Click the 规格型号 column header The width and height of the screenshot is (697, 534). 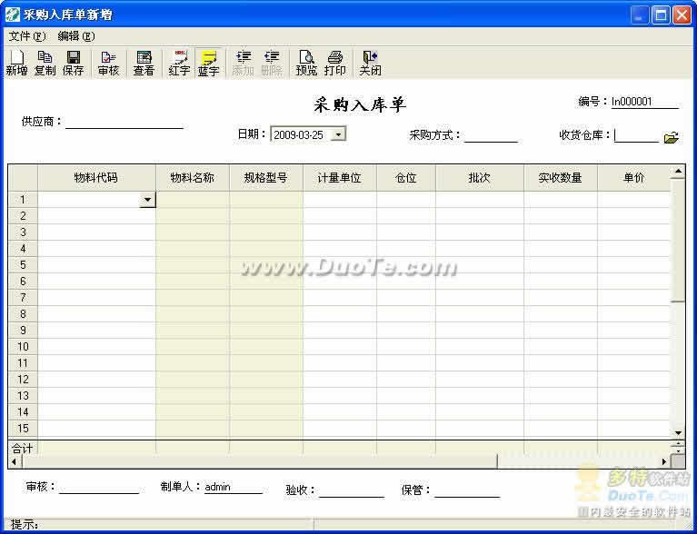point(266,178)
